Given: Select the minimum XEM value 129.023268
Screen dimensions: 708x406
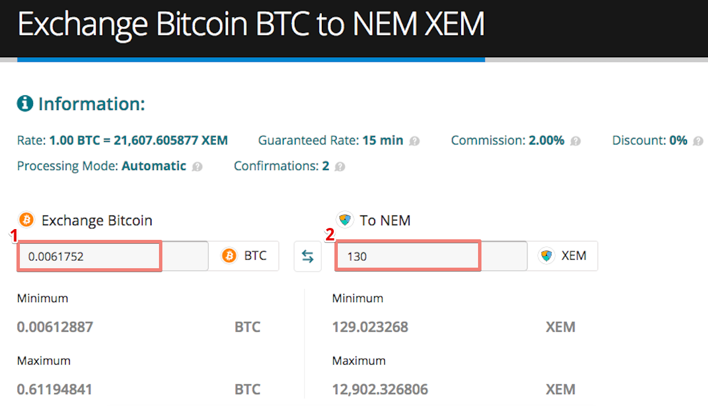Looking at the screenshot, I should pos(370,327).
